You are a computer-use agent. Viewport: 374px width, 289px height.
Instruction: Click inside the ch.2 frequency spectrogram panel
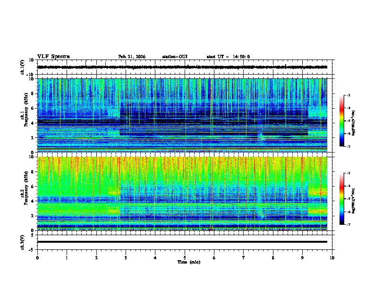point(182,194)
